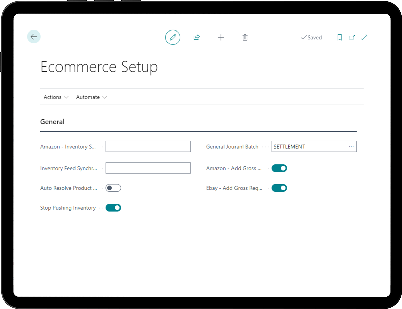Create new record with plus icon
This screenshot has width=402, height=309.
[x=221, y=37]
